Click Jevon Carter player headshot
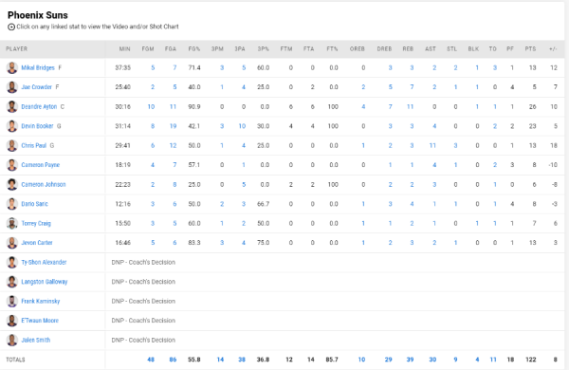569x370 pixels. point(12,243)
